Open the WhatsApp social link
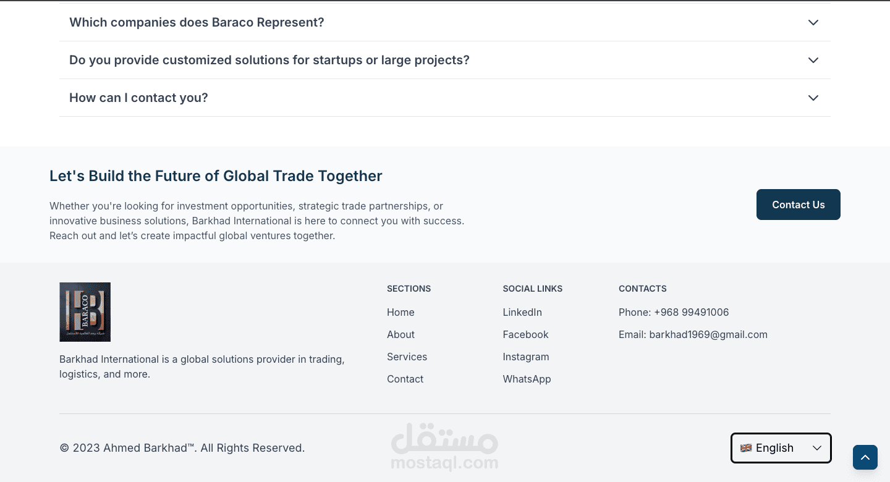Image resolution: width=890 pixels, height=482 pixels. point(527,379)
